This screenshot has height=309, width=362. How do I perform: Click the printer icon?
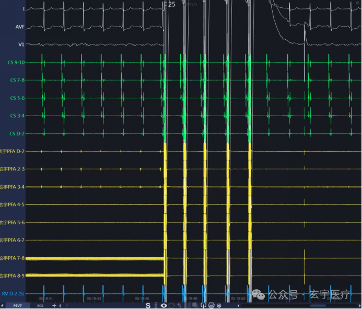tap(211, 305)
